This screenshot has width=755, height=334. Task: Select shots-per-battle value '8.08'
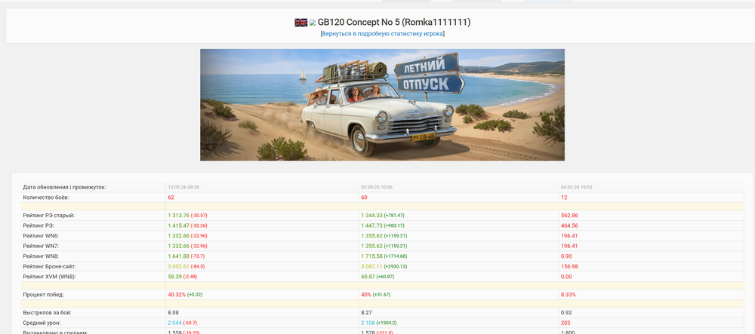point(174,313)
